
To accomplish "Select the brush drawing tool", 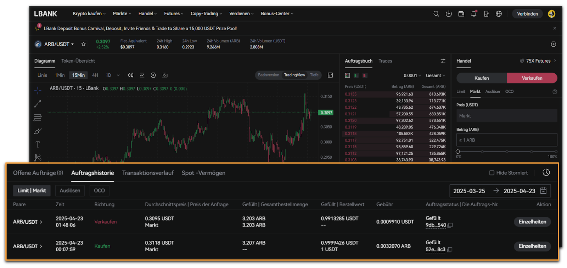I will pyautogui.click(x=38, y=131).
